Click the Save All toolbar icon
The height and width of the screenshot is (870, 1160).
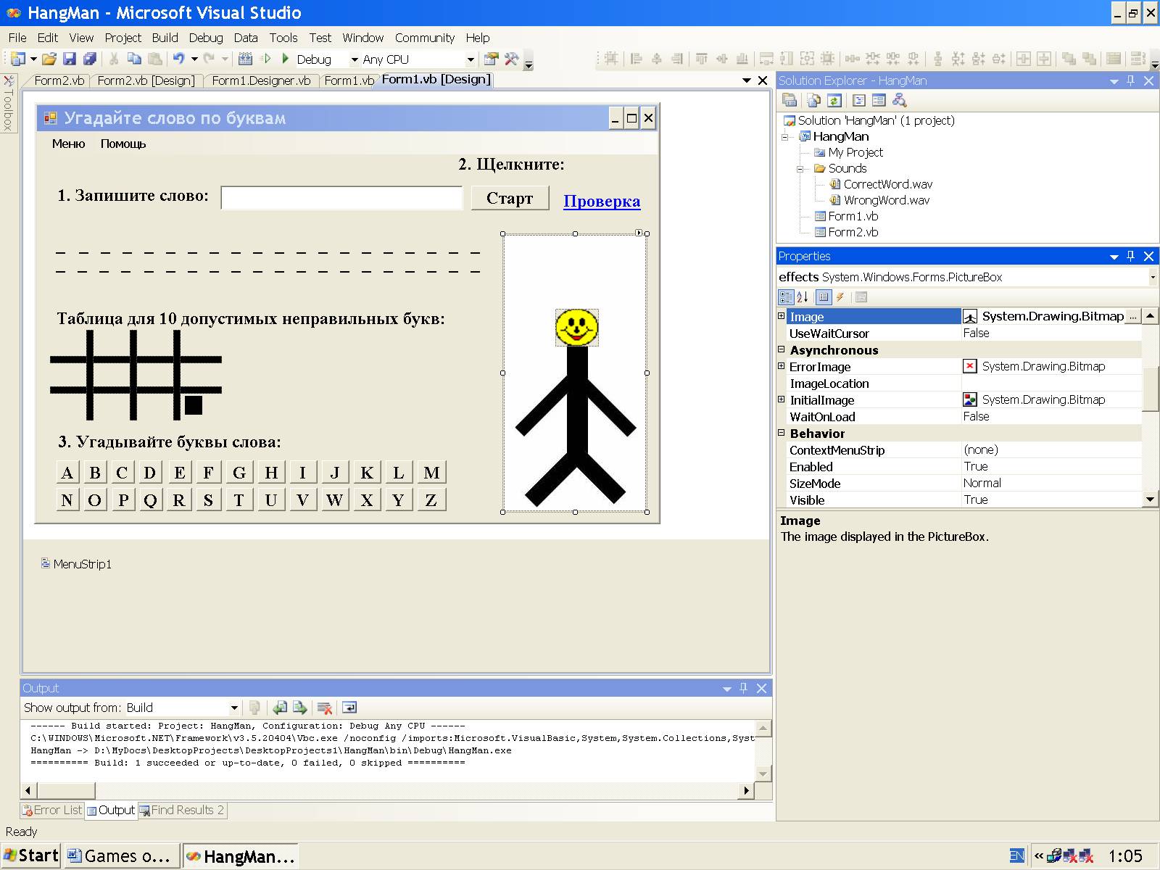coord(90,59)
